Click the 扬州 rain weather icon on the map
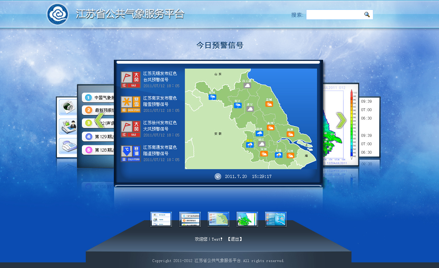Screen dimensions: 439x268 (259, 134)
